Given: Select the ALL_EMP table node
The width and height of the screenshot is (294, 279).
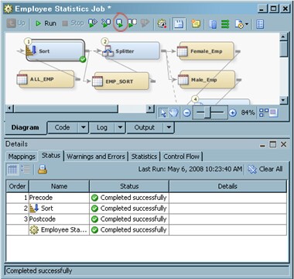Looking at the screenshot, I should tap(46, 79).
